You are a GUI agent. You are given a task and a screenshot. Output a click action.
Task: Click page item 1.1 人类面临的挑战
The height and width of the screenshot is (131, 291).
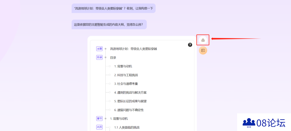coord(127,127)
